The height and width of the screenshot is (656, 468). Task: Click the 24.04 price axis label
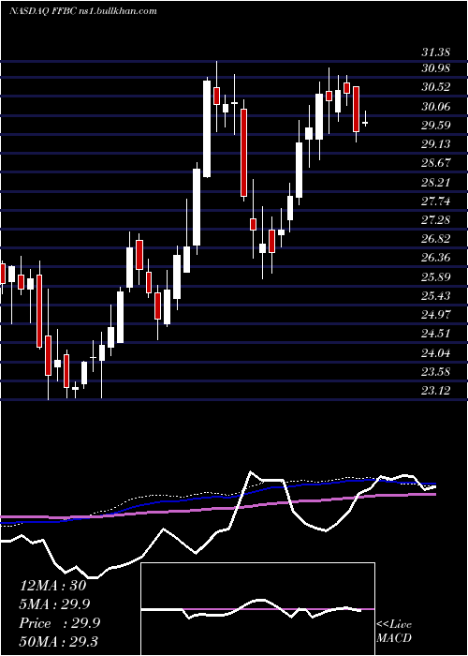tap(436, 353)
